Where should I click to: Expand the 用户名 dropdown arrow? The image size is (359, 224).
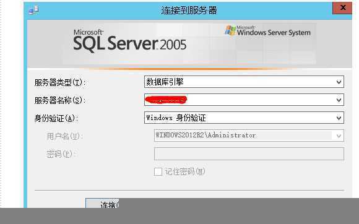[339, 136]
